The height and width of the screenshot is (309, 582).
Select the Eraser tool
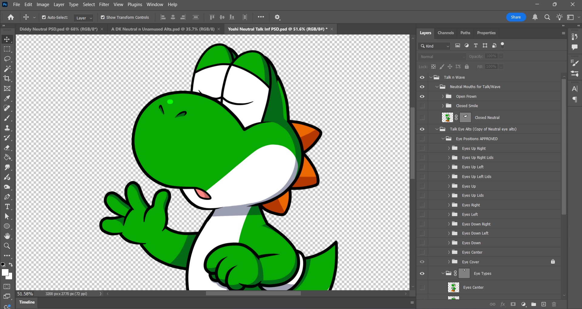coord(7,147)
